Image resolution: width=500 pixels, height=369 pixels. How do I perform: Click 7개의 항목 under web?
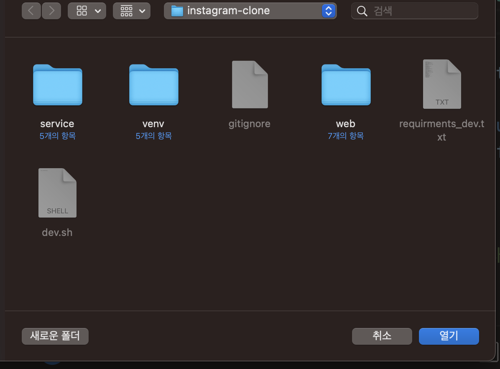pyautogui.click(x=346, y=136)
